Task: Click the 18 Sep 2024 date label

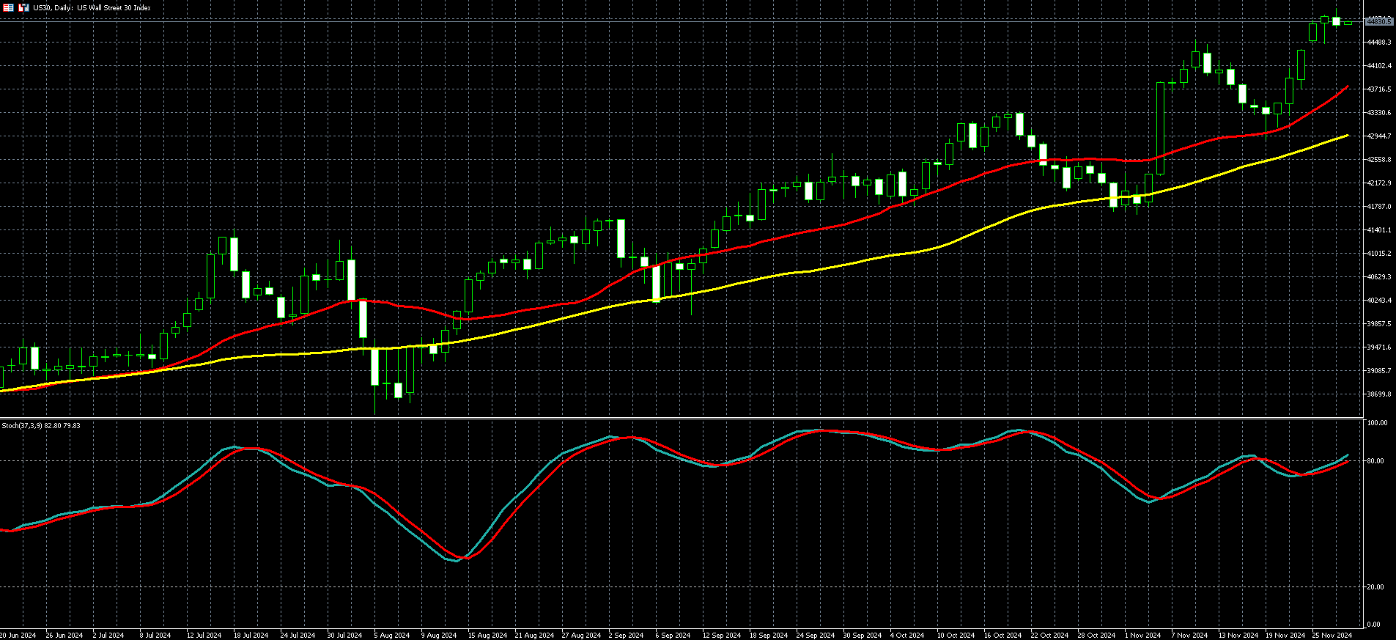Action: (x=768, y=635)
